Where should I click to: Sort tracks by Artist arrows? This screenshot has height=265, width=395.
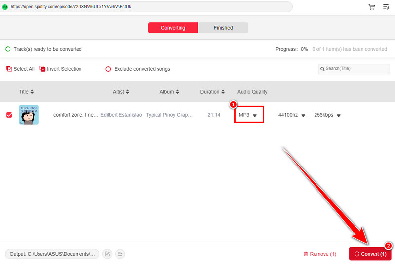[x=127, y=92]
